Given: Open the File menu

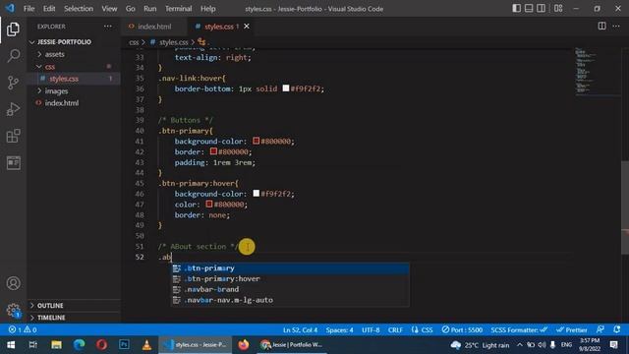Looking at the screenshot, I should point(29,9).
